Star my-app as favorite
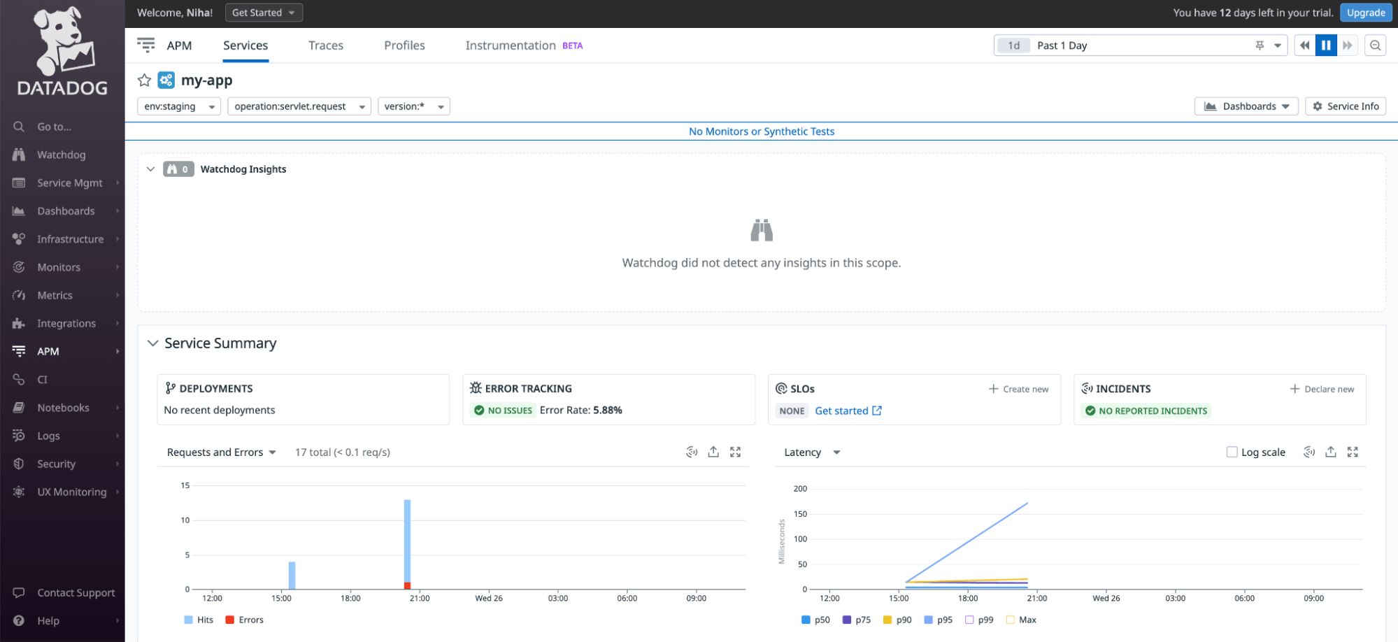1398x642 pixels. [144, 80]
